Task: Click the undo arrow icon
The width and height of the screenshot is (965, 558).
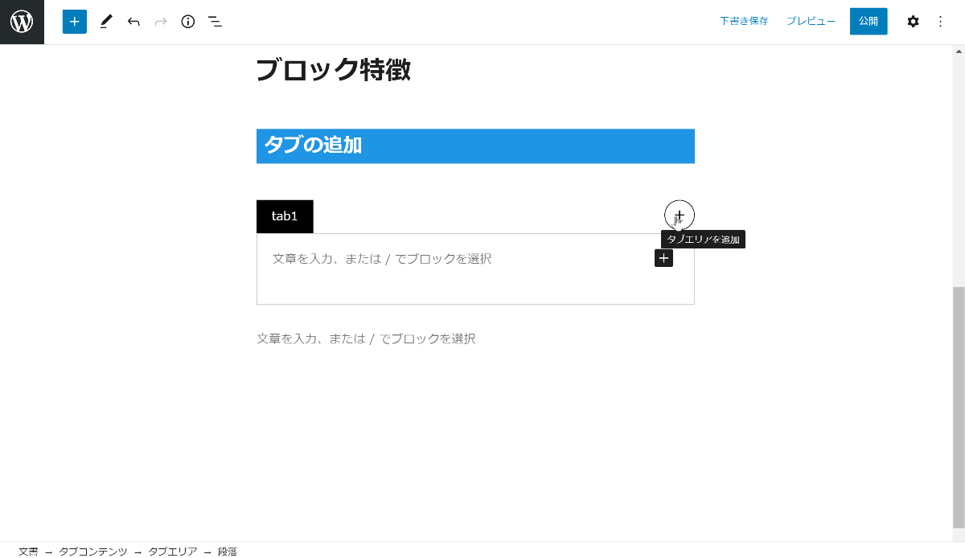Action: (133, 22)
